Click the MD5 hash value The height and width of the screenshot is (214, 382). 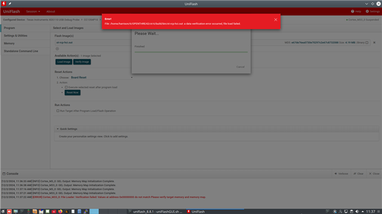pos(315,42)
